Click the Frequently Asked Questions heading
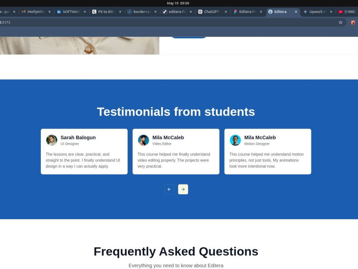 (176, 251)
